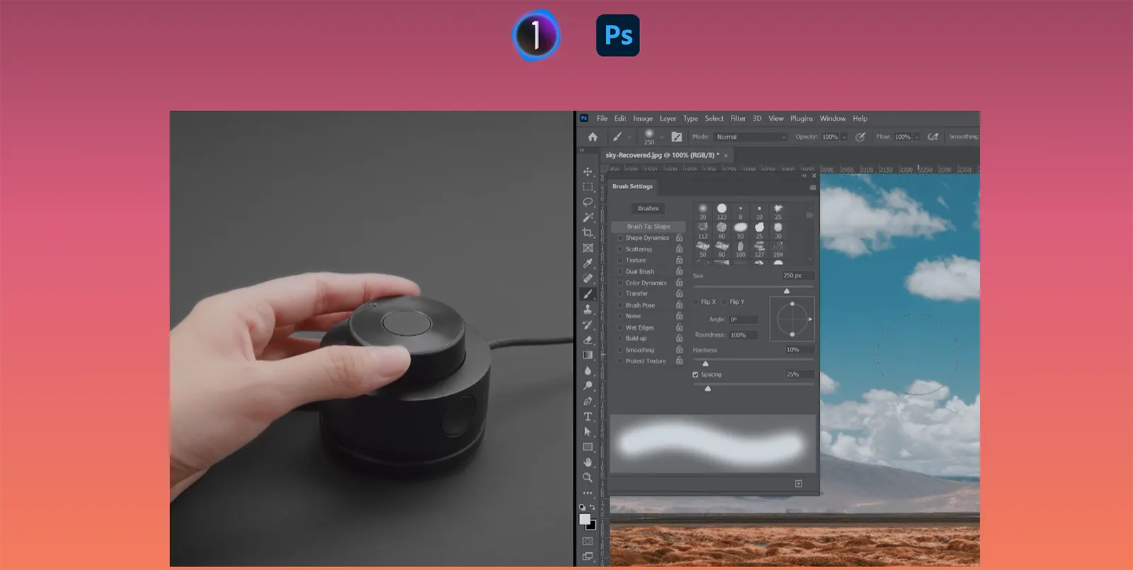The width and height of the screenshot is (1133, 570).
Task: Click the brush Size slider handle
Action: tap(786, 291)
